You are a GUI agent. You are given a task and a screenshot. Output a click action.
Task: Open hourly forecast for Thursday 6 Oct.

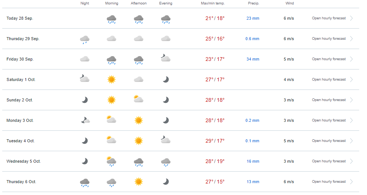pyautogui.click(x=329, y=182)
